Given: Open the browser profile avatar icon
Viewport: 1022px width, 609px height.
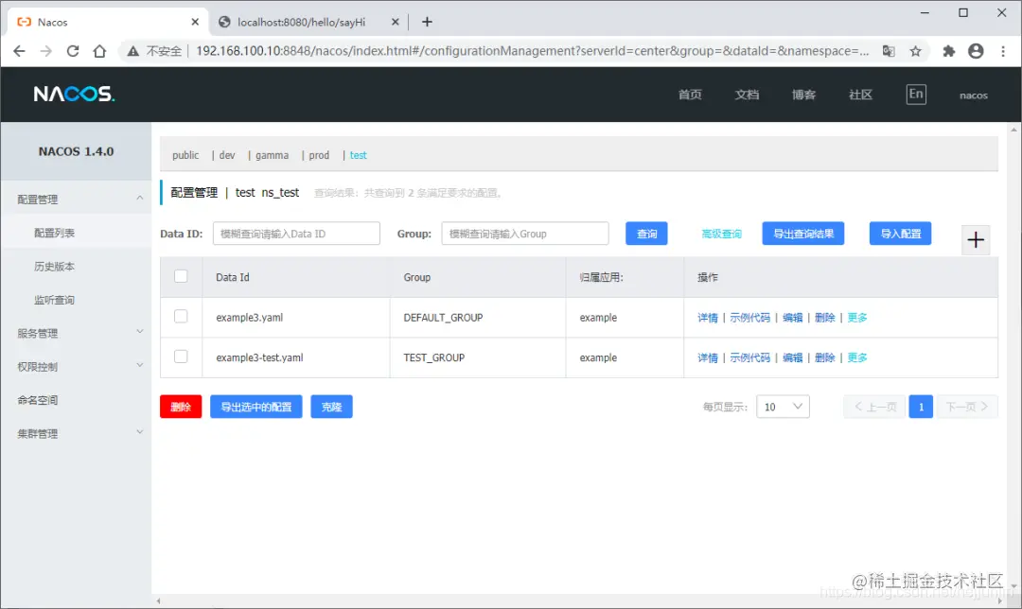Looking at the screenshot, I should (x=976, y=51).
